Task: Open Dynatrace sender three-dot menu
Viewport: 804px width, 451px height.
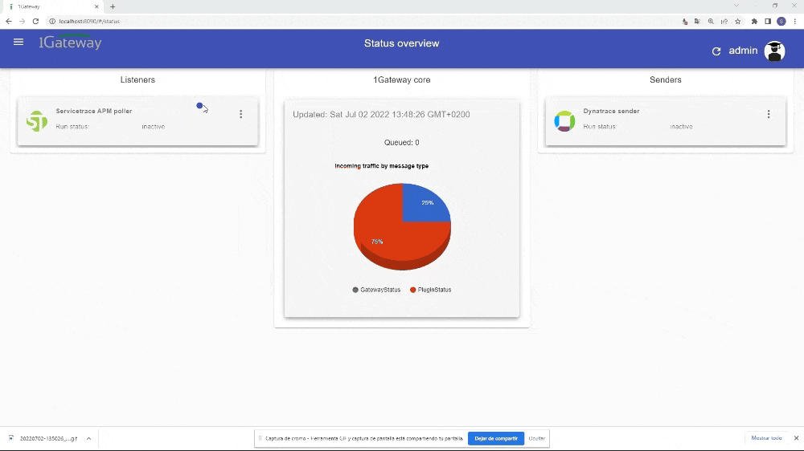Action: (x=768, y=114)
